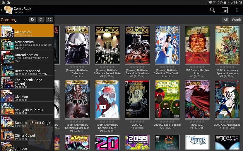
Task: Open the three-dot overflow menu
Action: [237, 10]
